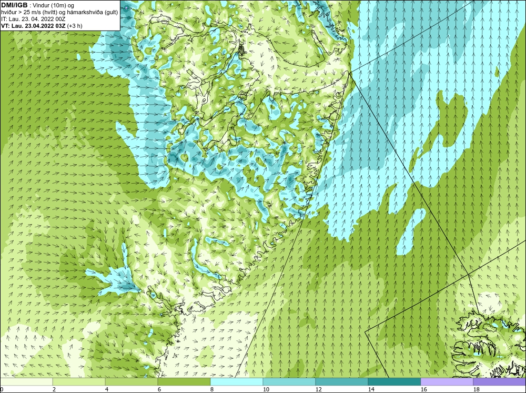
Task: Click the 8–10 m/s light cyan legend swatch
Action: tap(237, 382)
